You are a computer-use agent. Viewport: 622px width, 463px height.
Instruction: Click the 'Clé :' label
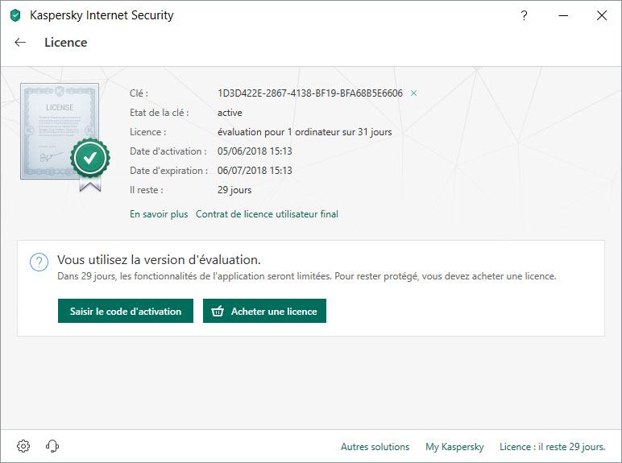click(x=139, y=93)
